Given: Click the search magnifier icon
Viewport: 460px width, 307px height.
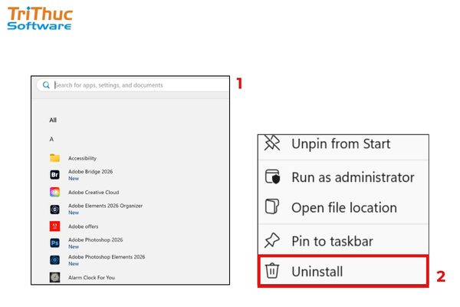Looking at the screenshot, I should click(x=46, y=85).
